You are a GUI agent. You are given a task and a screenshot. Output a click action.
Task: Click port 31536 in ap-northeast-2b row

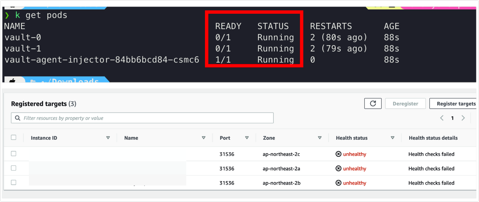pyautogui.click(x=227, y=183)
